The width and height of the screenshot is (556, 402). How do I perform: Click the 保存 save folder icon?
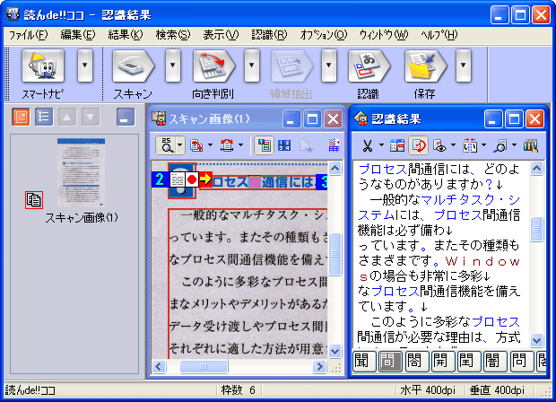[425, 66]
